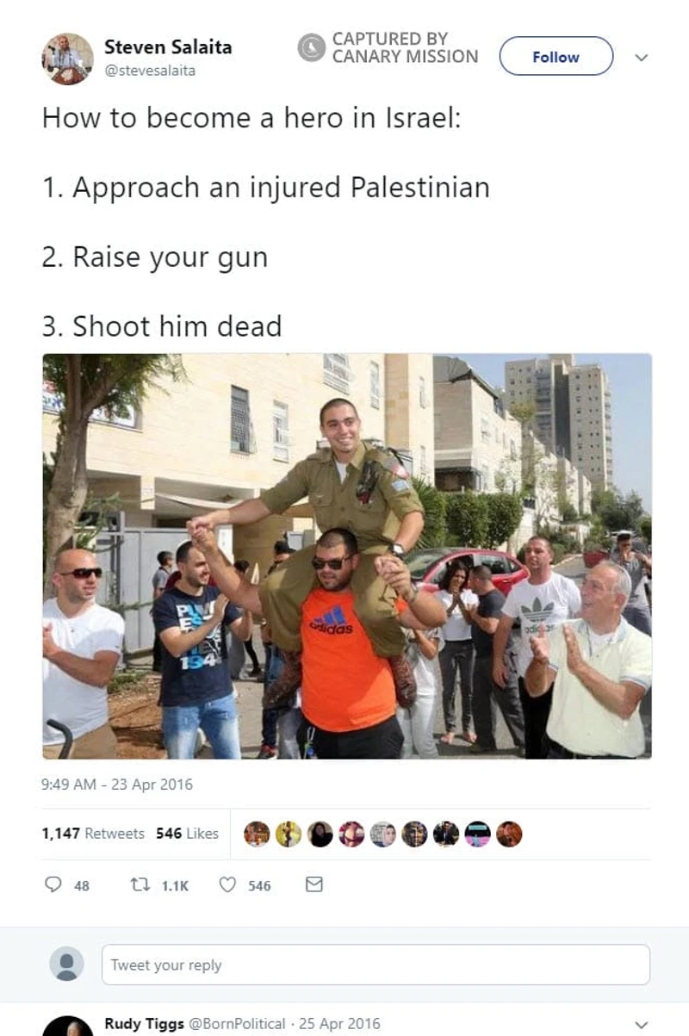
Task: Click the Canary Mission clock icon
Action: click(x=311, y=48)
